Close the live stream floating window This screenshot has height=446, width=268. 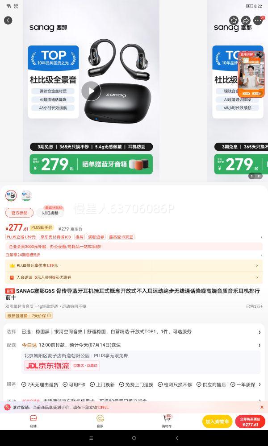[x=260, y=54]
